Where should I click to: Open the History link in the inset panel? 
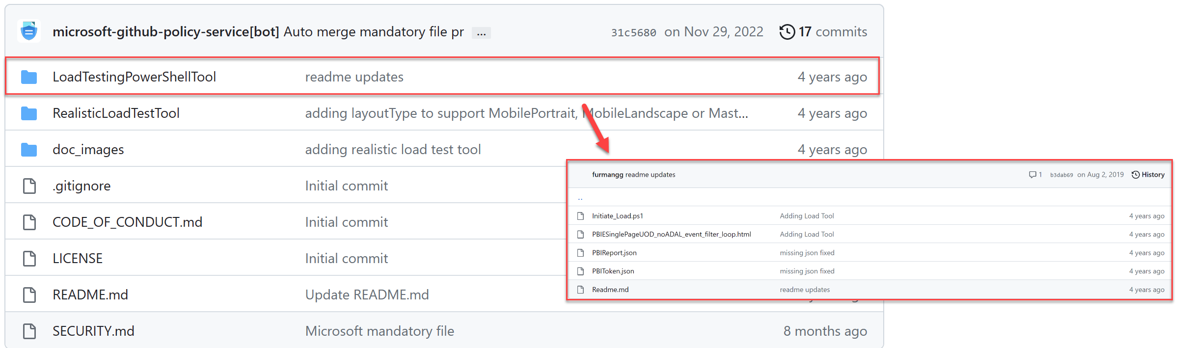coord(1153,175)
